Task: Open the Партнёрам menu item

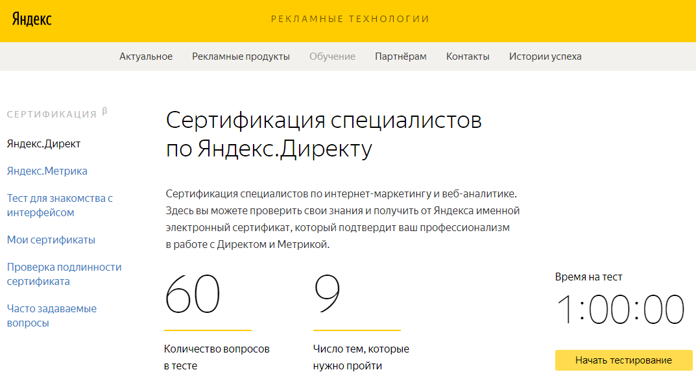Action: pos(400,56)
